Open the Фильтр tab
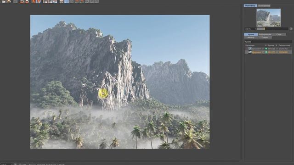The height and width of the screenshot is (165, 294). tap(251, 38)
